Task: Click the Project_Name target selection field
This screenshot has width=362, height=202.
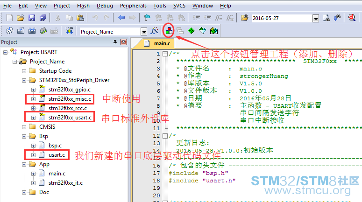Action: (110, 32)
